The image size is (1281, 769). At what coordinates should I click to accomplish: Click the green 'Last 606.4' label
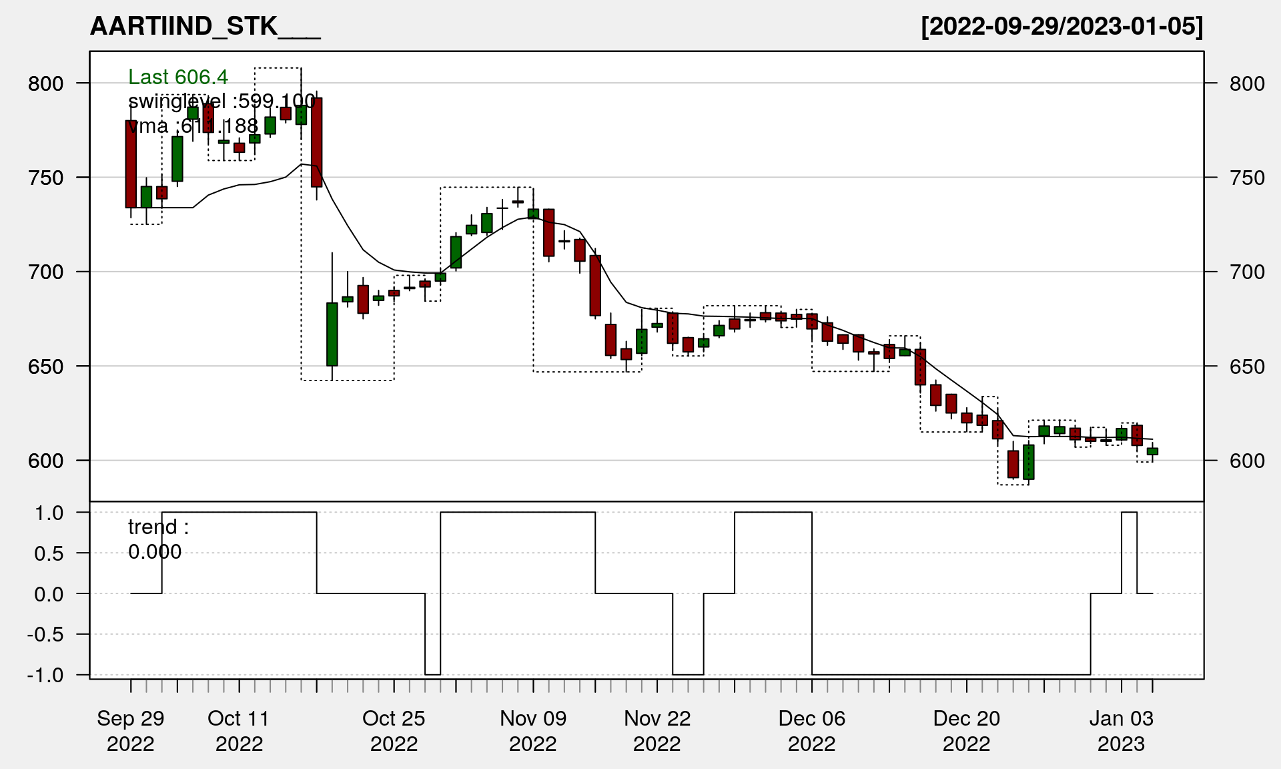[178, 77]
